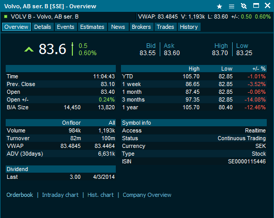Open the Hist. chart link
274x218 pixels.
point(101,195)
